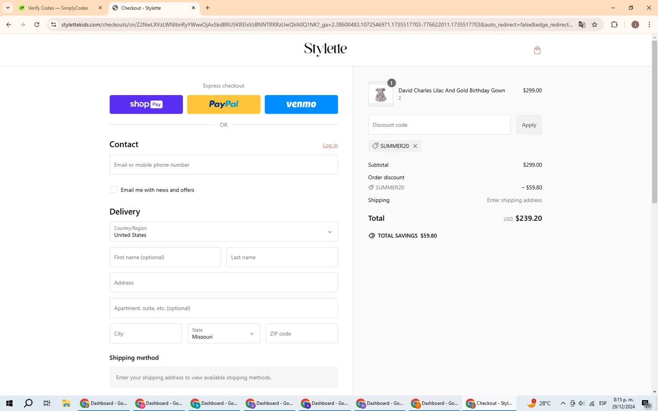Open the Country/Region dropdown
This screenshot has height=411, width=658.
[x=224, y=232]
